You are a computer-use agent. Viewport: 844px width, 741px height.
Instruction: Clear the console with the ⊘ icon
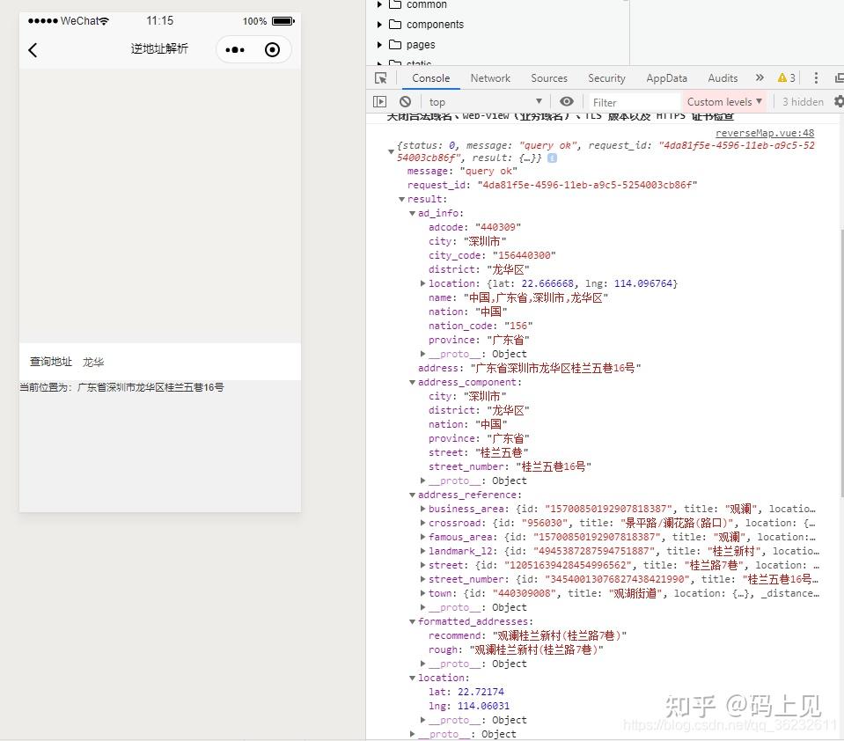click(405, 102)
